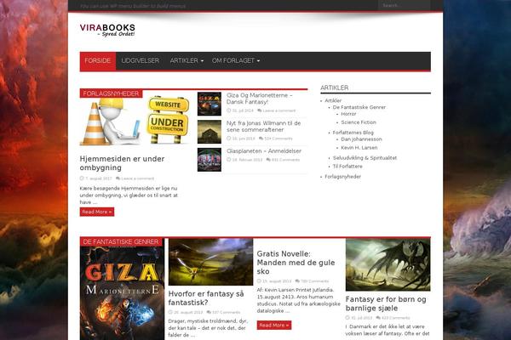The image size is (511, 340).
Task: Open Fantasy er for børn og barnlige sjæle
Action: coord(386,303)
